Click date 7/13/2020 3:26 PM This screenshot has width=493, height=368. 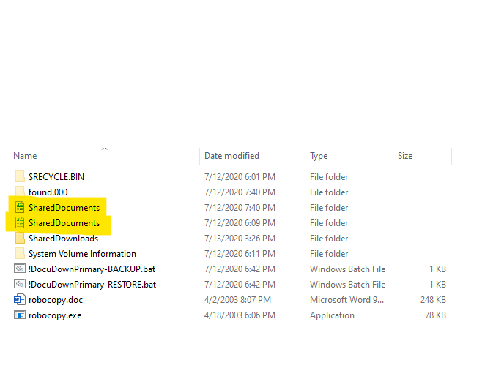coord(240,239)
